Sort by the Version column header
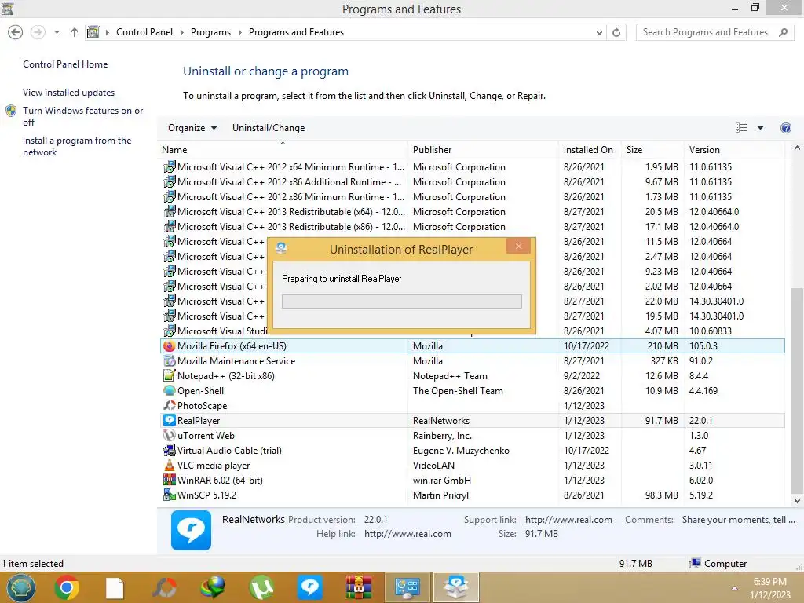The width and height of the screenshot is (804, 603). point(734,150)
